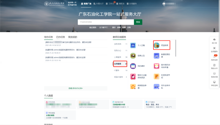Open the 校园报修 service icon
The width and height of the screenshot is (220, 125).
pyautogui.click(x=157, y=45)
